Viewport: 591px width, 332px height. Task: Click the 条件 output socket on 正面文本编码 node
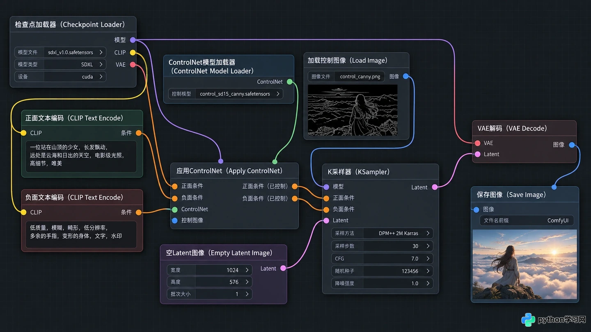click(139, 133)
